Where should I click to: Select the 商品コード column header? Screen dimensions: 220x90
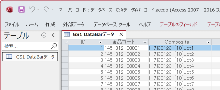123,42
